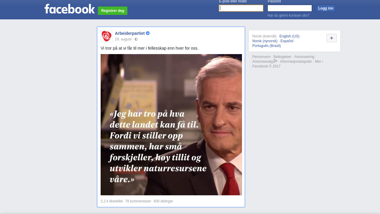The image size is (380, 214).
Task: Focus the Passord input field
Action: [x=290, y=8]
